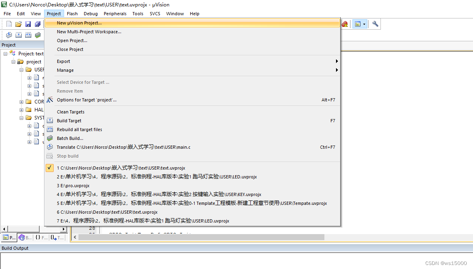Collapse the 'Project: text' tree node

[5, 54]
